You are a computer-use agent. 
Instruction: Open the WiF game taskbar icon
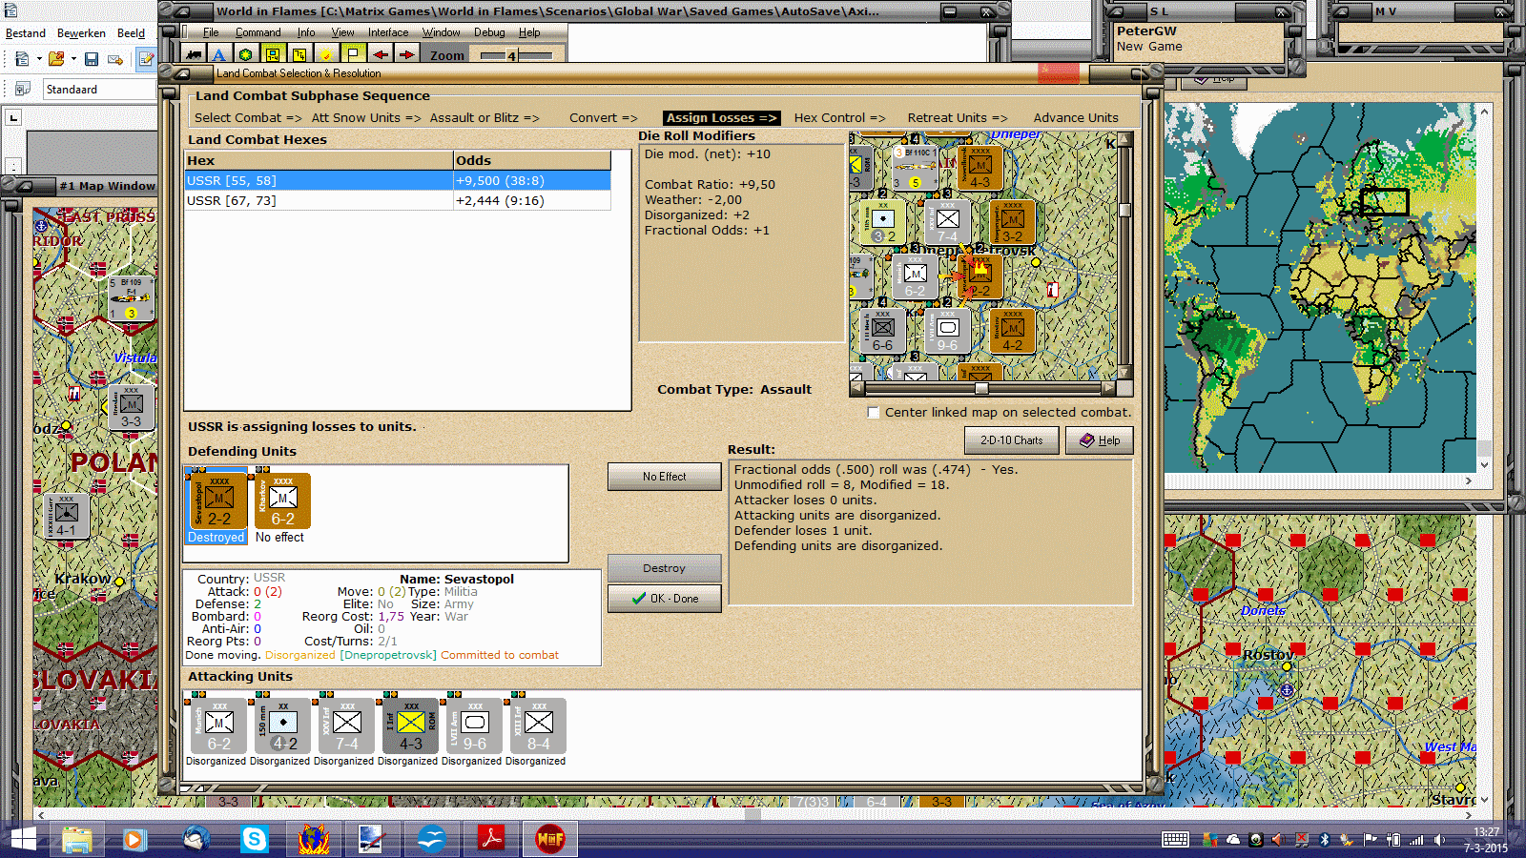pos(550,839)
